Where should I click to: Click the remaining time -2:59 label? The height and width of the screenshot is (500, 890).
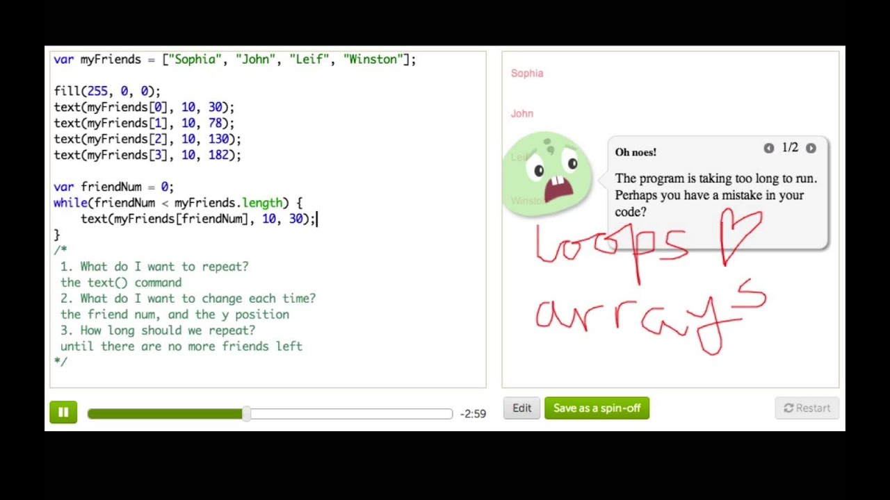(474, 414)
